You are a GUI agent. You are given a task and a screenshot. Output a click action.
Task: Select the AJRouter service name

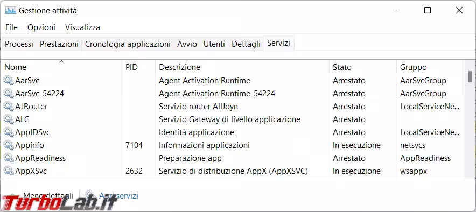point(31,107)
